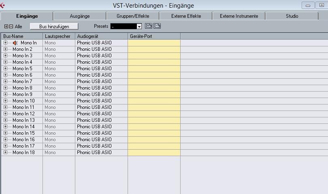Click the Geräte-Port column header
328x194 pixels.
click(154, 36)
